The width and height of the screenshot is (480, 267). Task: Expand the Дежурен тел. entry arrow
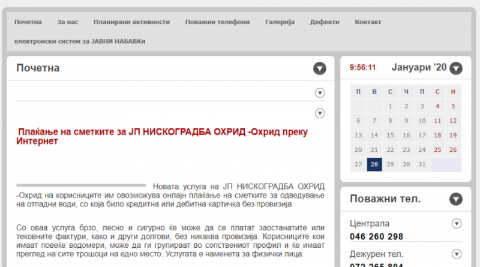pyautogui.click(x=456, y=254)
